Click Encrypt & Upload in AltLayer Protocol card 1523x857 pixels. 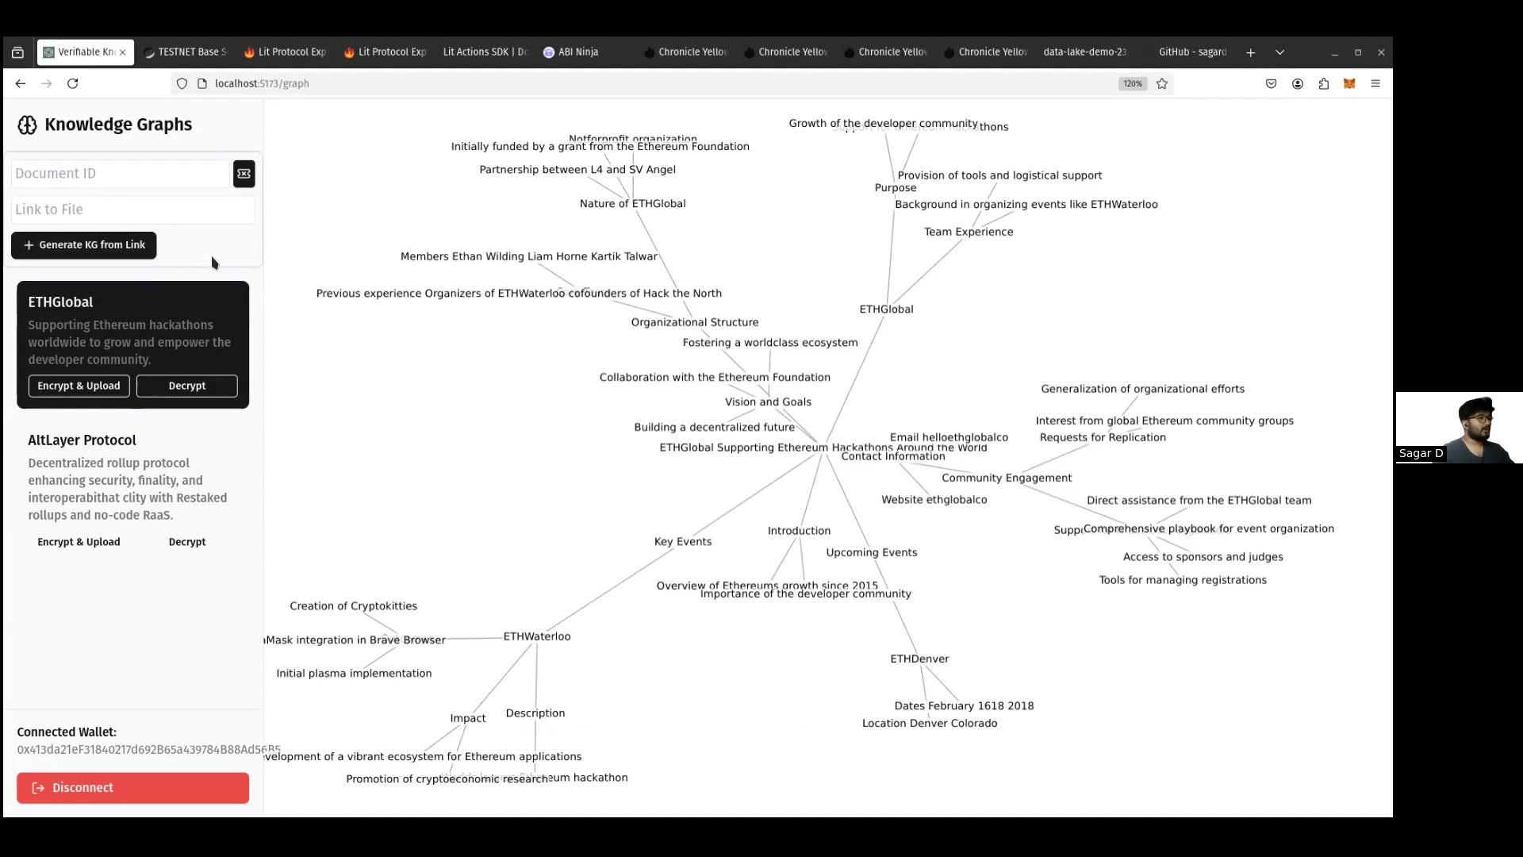click(79, 542)
